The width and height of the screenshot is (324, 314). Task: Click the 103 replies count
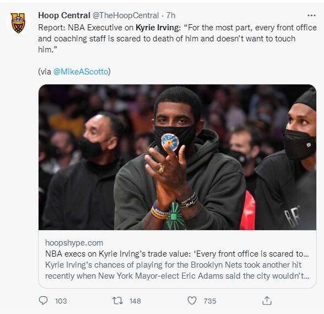(x=61, y=301)
